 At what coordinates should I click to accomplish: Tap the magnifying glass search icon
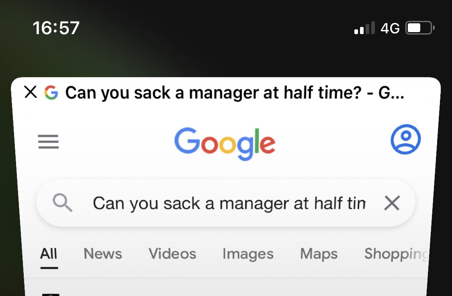click(x=63, y=203)
